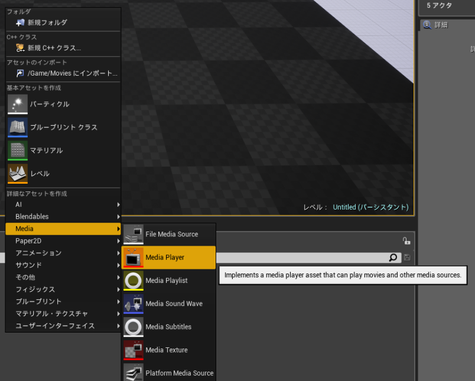Toggle the content browser lock icon
Screen dimensions: 475x381
(x=406, y=241)
